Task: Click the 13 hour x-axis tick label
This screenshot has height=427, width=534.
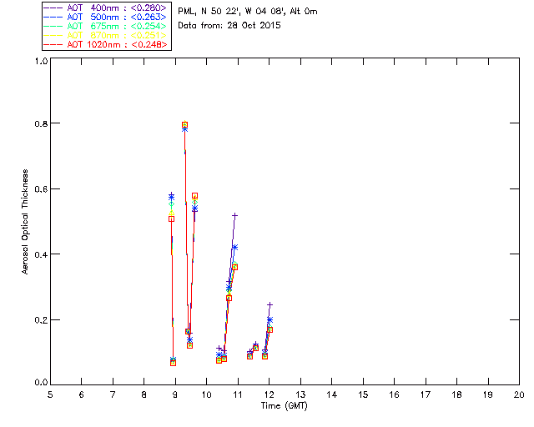Action: pyautogui.click(x=300, y=394)
